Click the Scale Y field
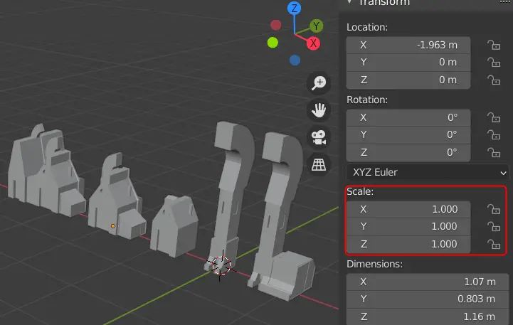513x325 pixels. pos(408,227)
